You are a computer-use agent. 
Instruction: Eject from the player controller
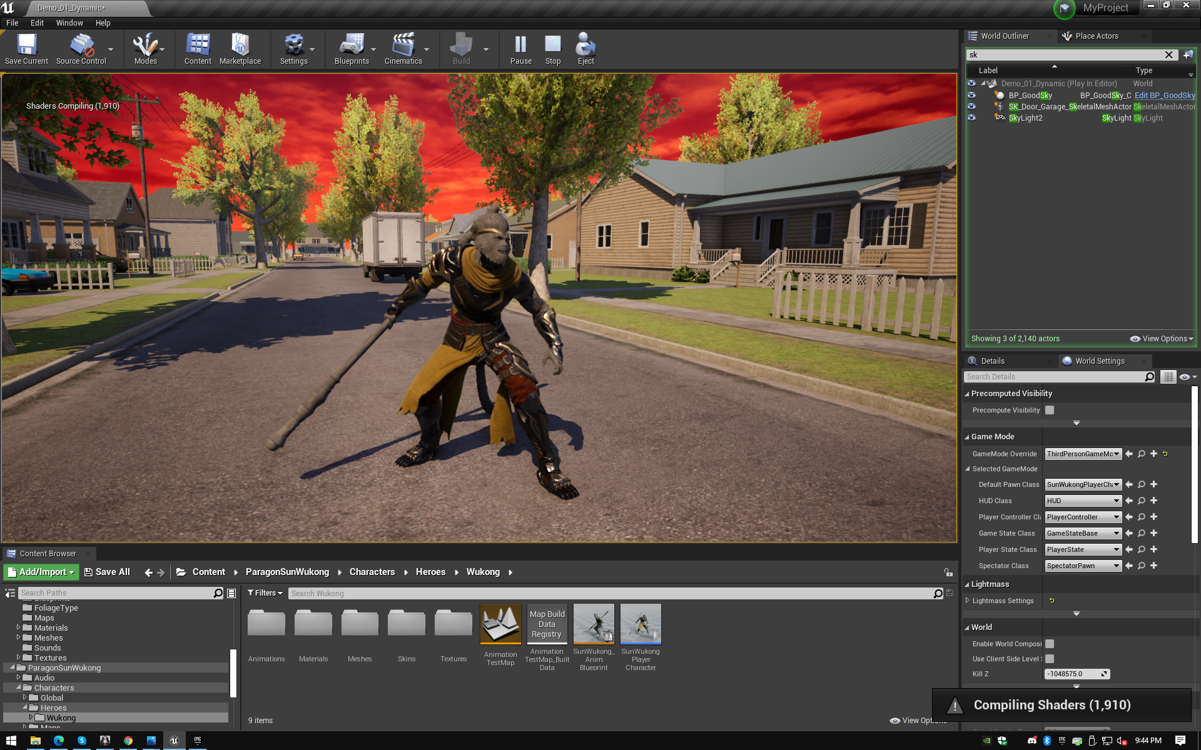(x=585, y=49)
